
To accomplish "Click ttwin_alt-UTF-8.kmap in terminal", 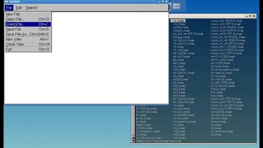I will click(226, 99).
